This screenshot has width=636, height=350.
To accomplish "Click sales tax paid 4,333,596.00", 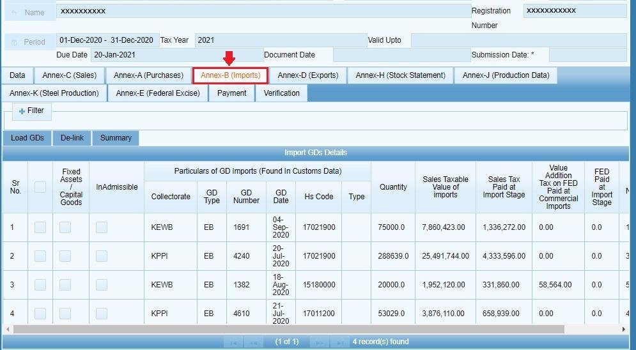I will pyautogui.click(x=504, y=256).
